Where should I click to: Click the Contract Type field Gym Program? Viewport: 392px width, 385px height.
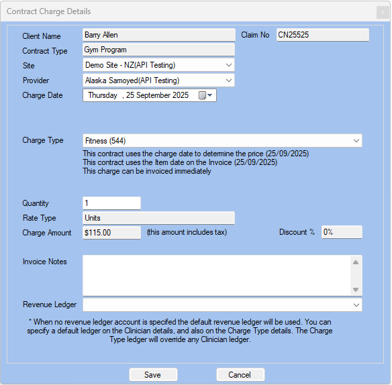(x=159, y=50)
